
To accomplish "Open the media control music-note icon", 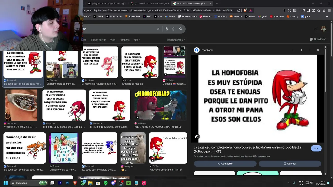I will click(303, 10).
